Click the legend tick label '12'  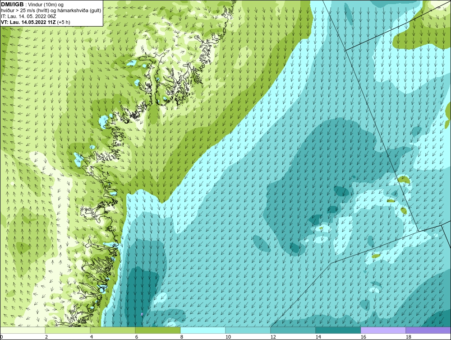[273, 337]
